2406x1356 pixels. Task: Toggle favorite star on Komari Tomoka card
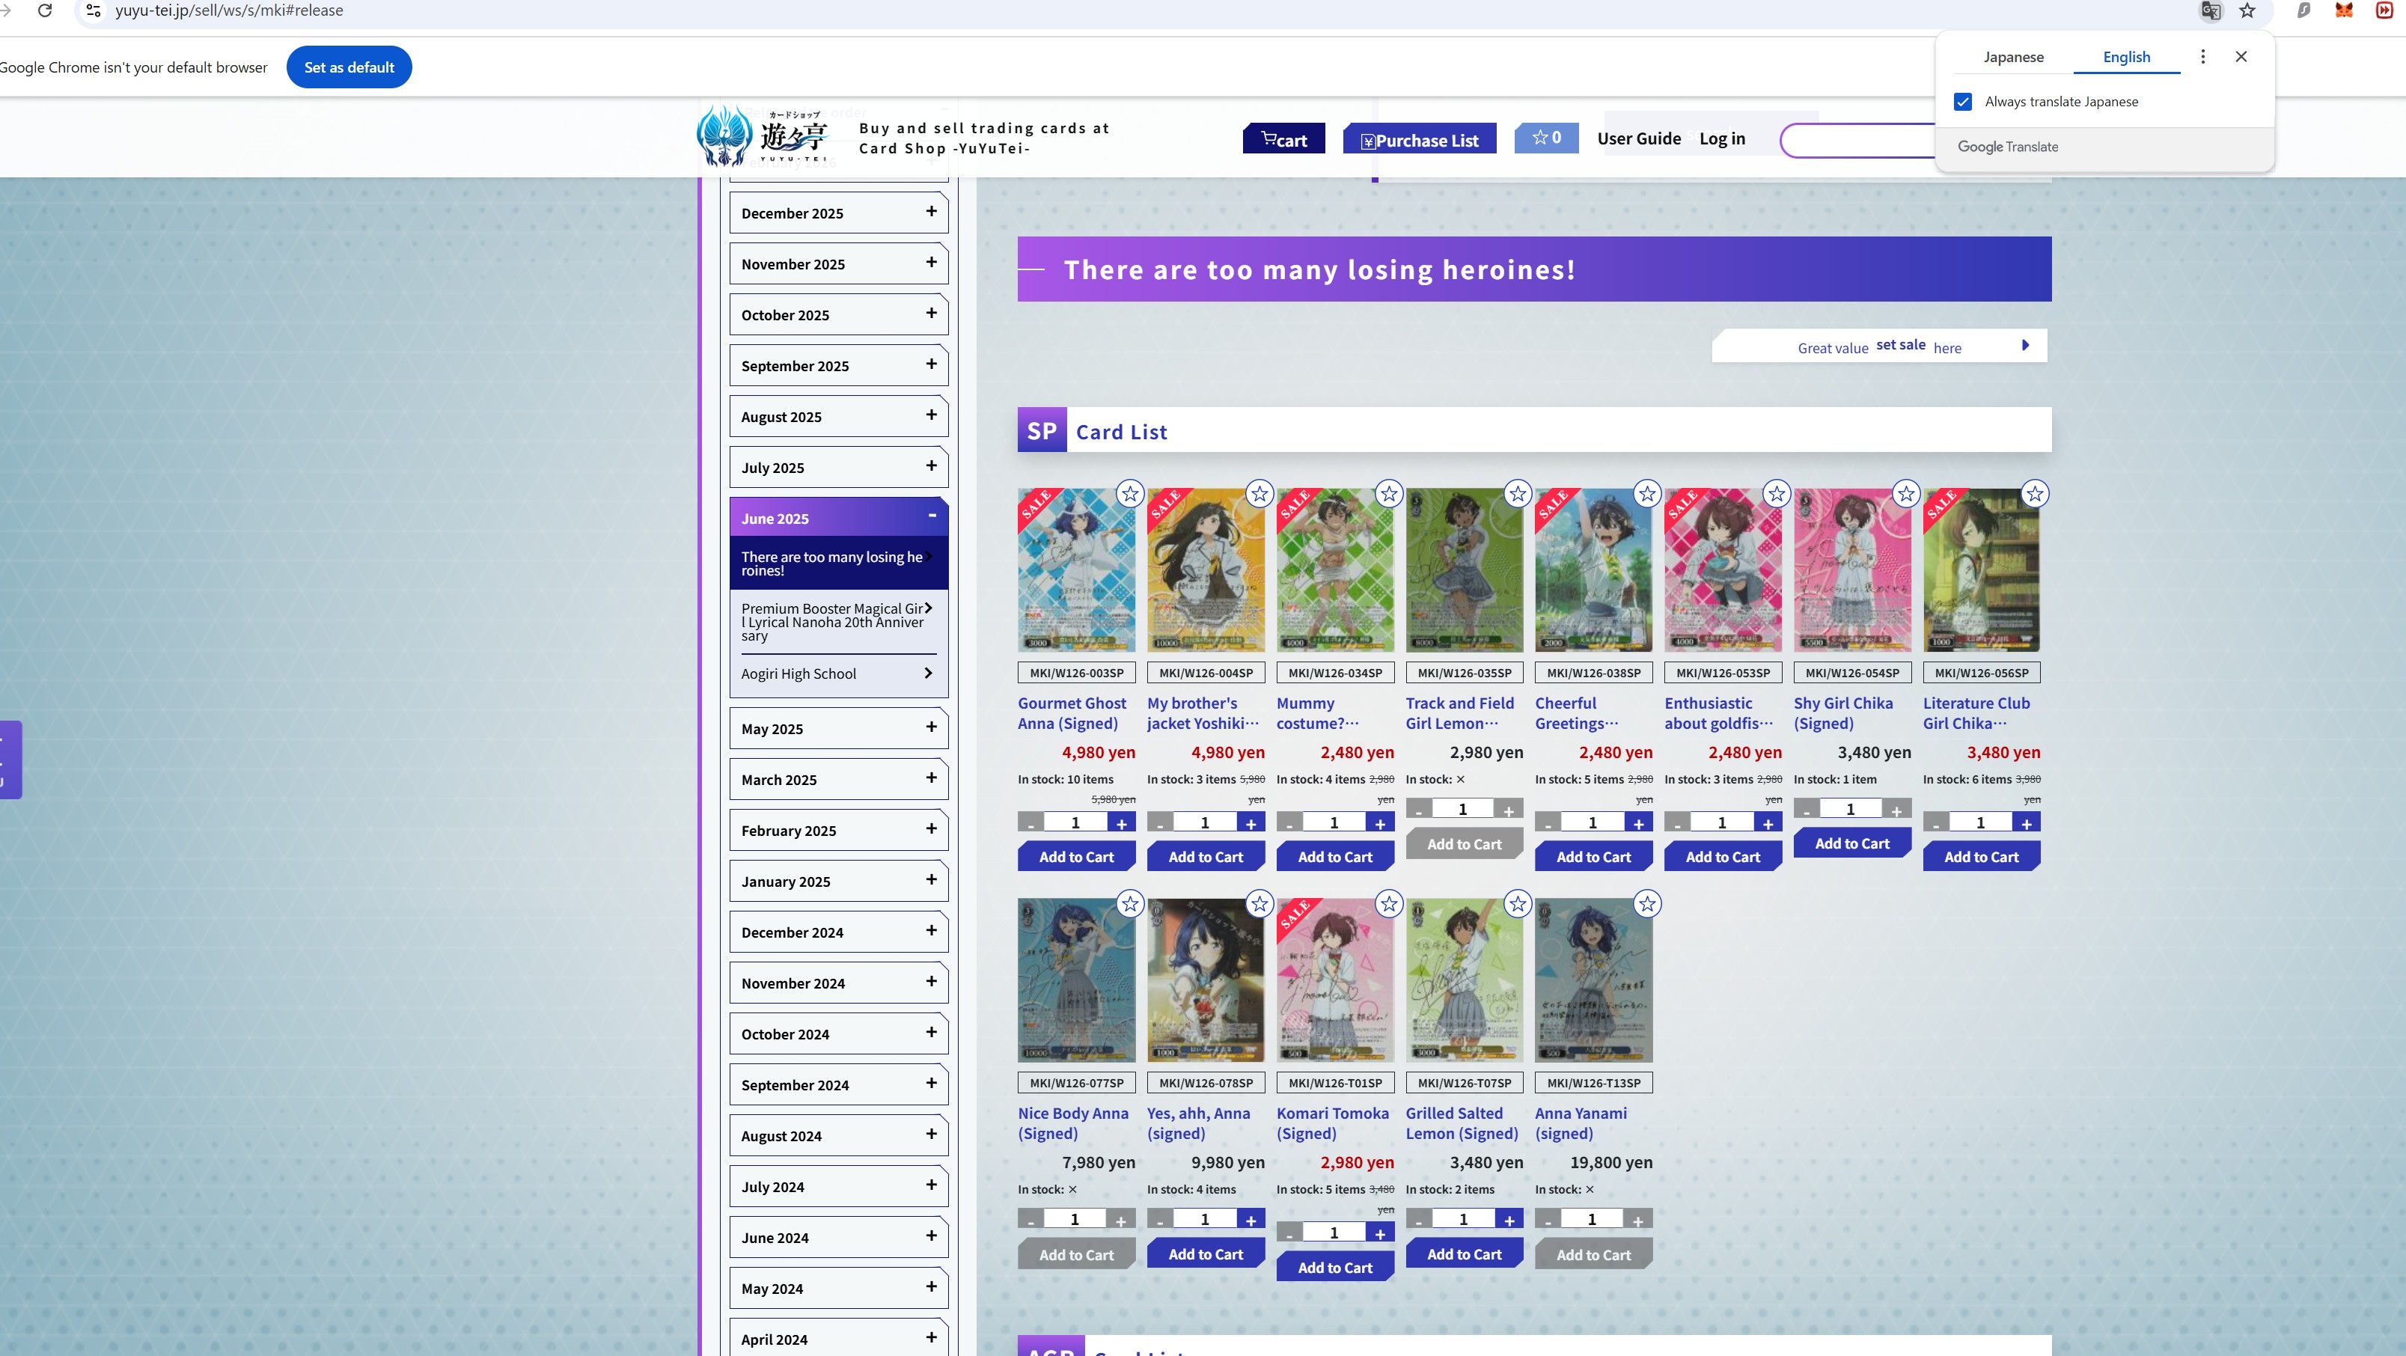click(1388, 903)
